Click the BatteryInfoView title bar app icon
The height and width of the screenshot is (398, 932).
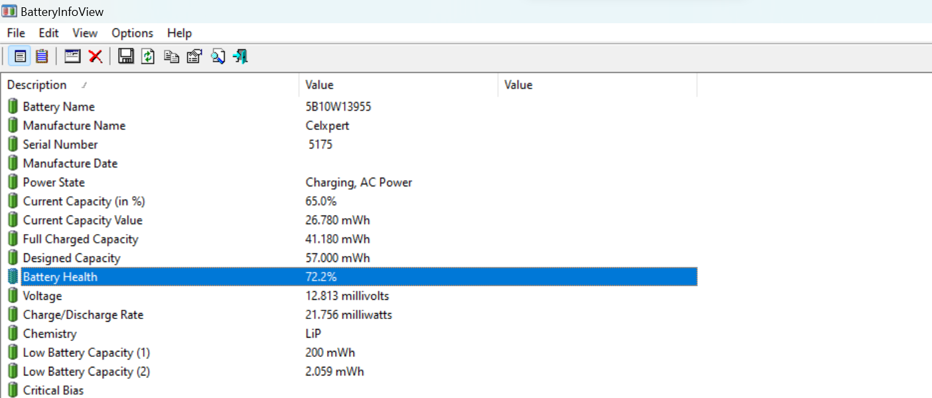pyautogui.click(x=10, y=12)
